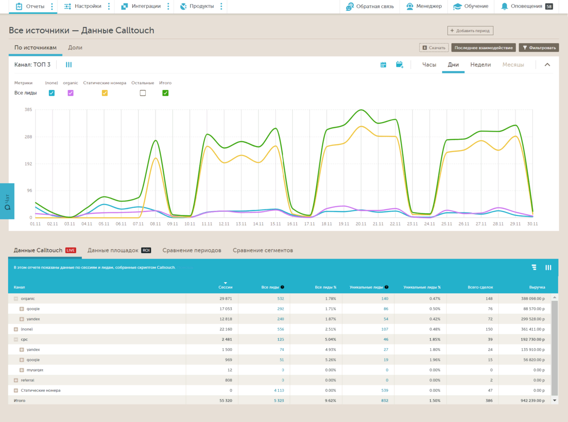This screenshot has height=422, width=568.
Task: Open the Данные площадок tab
Action: point(119,250)
